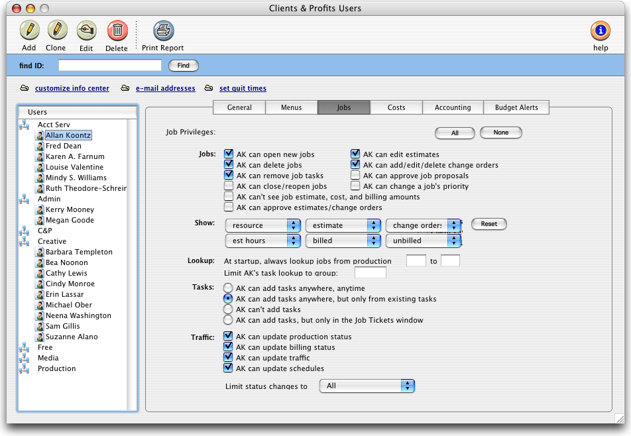Select user 'Ruth Theodore-Schreir' in the list
Image resolution: width=631 pixels, height=436 pixels.
click(x=86, y=188)
